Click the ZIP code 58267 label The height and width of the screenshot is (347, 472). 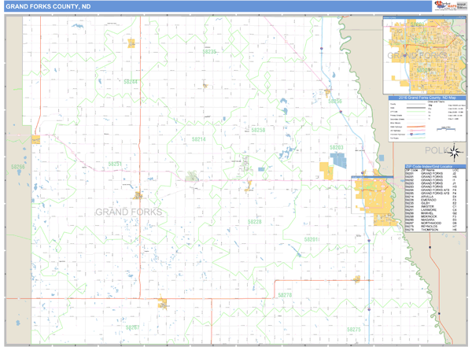pyautogui.click(x=132, y=327)
